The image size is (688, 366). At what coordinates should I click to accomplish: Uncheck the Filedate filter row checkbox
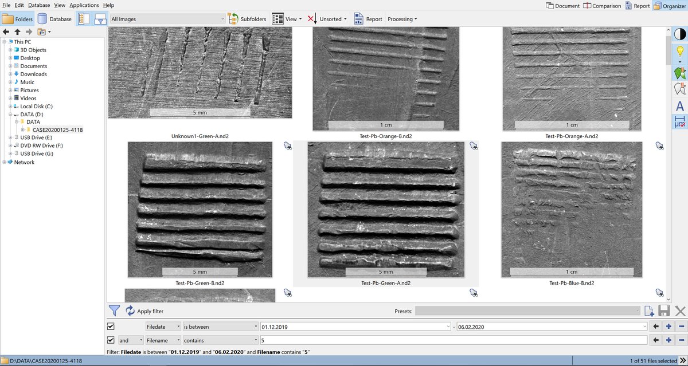click(111, 326)
